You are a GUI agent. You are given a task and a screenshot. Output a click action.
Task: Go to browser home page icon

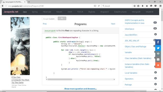tap(147, 6)
